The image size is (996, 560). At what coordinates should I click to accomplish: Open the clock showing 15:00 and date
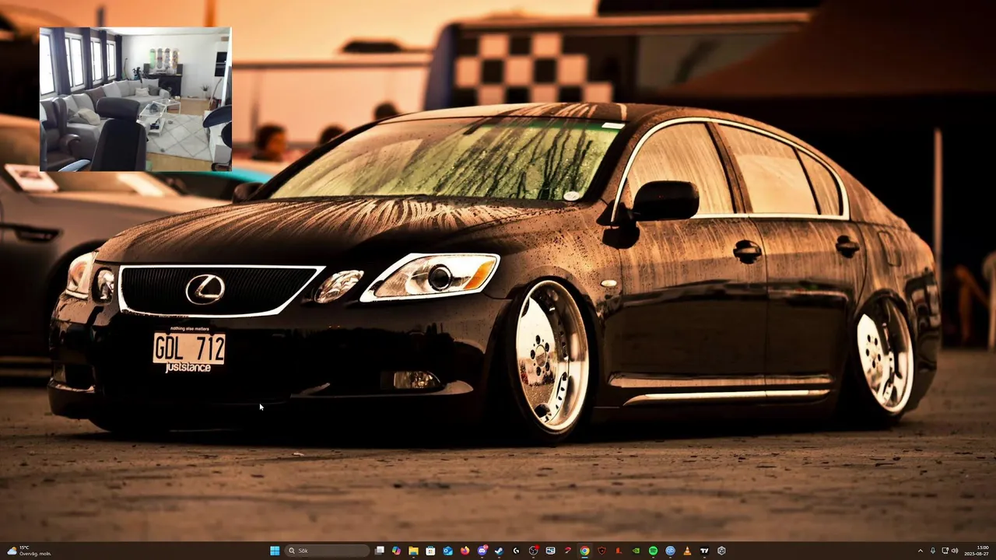(977, 551)
